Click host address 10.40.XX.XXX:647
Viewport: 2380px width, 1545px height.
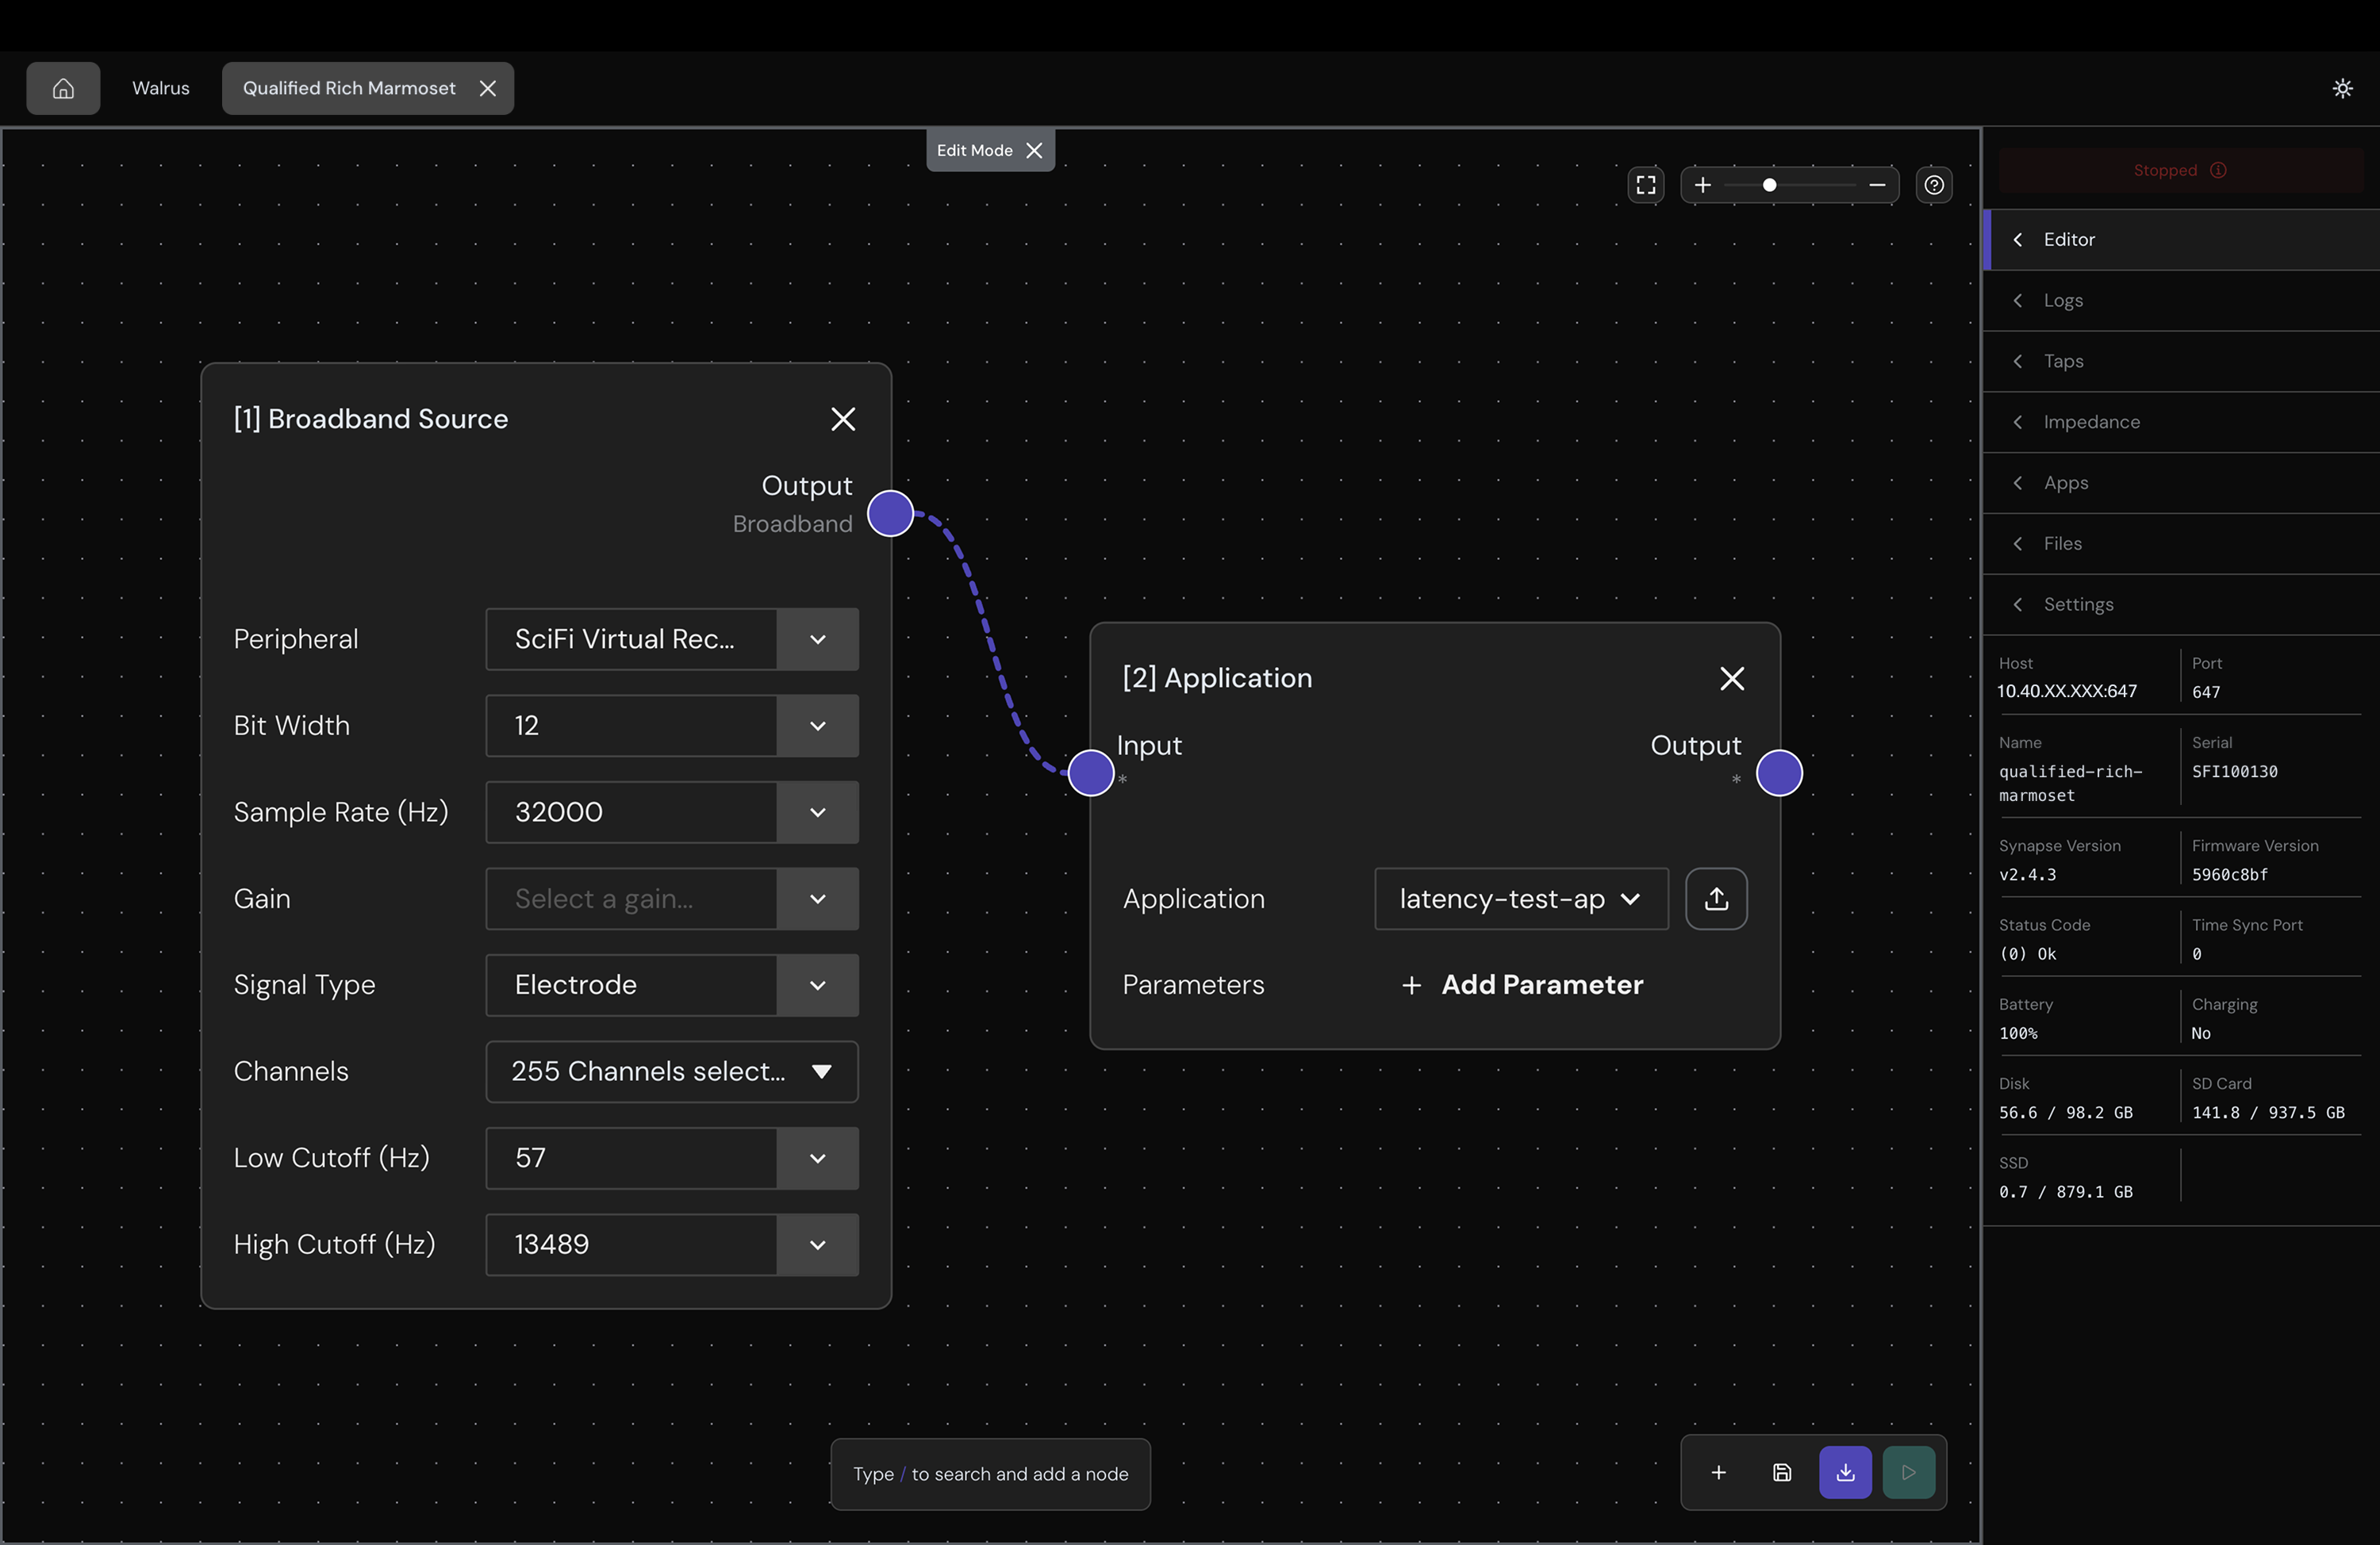2067,692
